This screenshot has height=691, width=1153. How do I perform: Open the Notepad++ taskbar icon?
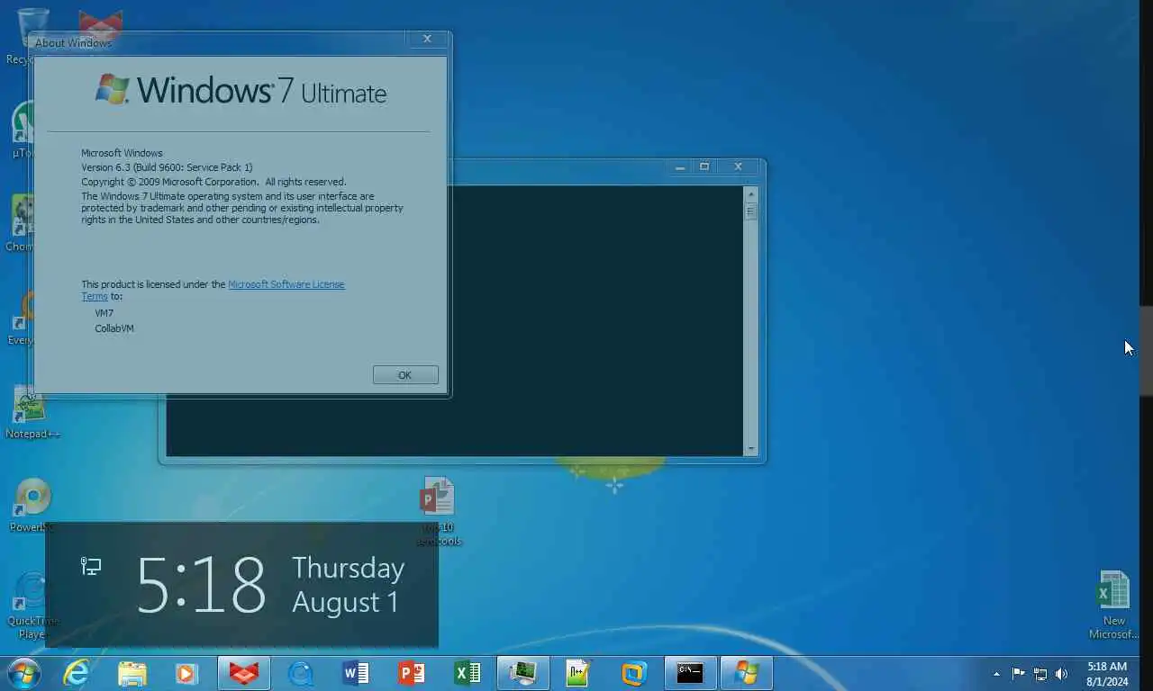[x=578, y=673]
